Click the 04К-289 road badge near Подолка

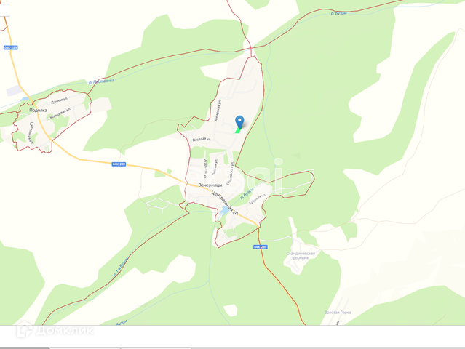(x=11, y=47)
